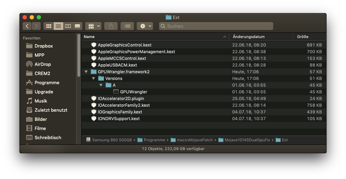Click the Ext folder proxy icon in title

168,17
